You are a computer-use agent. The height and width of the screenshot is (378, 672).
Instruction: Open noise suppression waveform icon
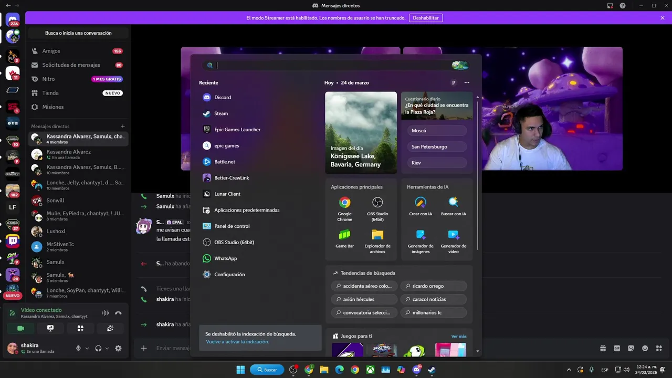[106, 313]
